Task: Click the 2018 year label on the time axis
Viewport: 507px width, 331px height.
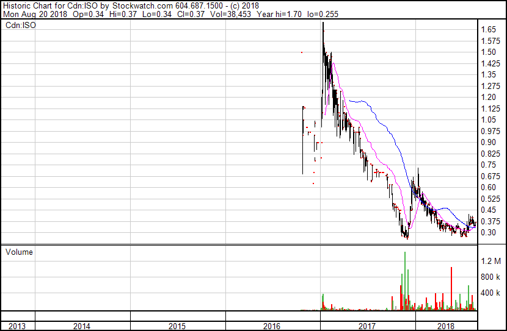Action: tap(446, 326)
